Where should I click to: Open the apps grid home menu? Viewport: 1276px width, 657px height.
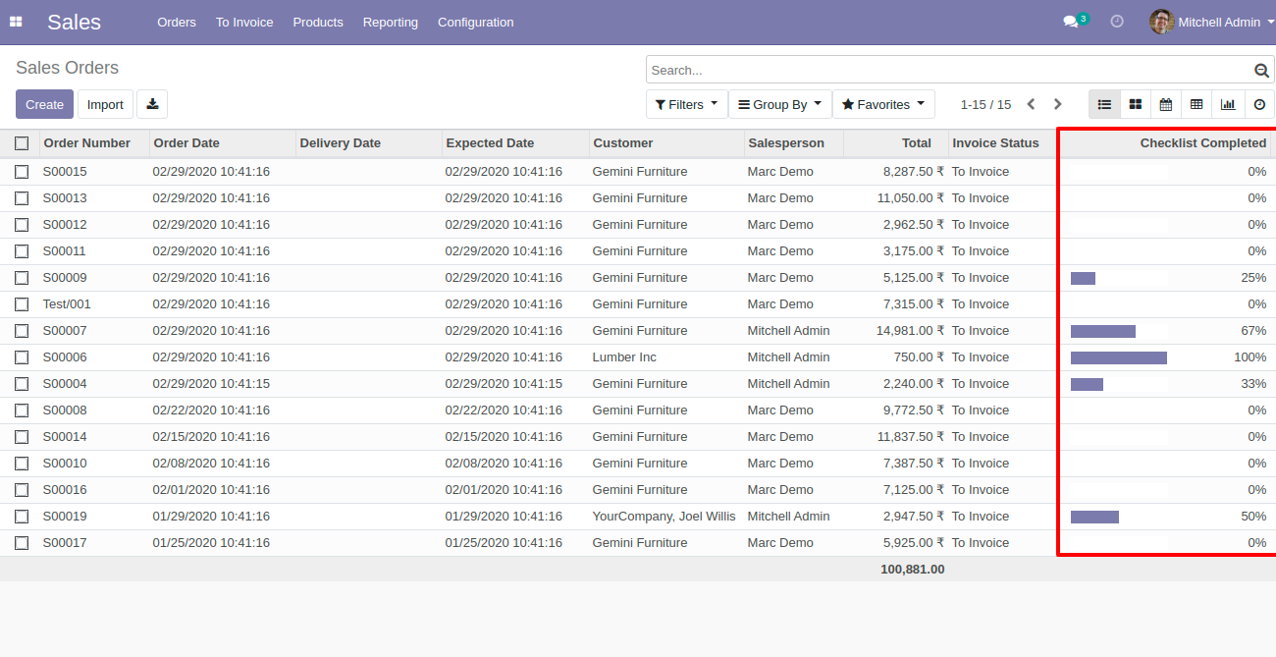tap(16, 22)
